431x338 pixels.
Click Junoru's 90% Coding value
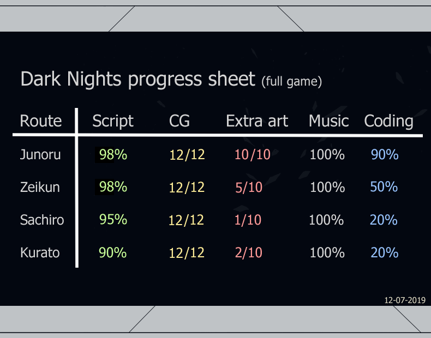[385, 155]
